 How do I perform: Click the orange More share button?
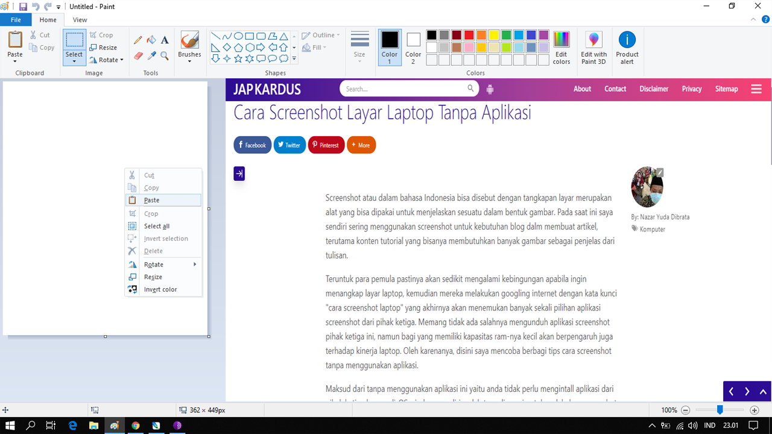[361, 145]
